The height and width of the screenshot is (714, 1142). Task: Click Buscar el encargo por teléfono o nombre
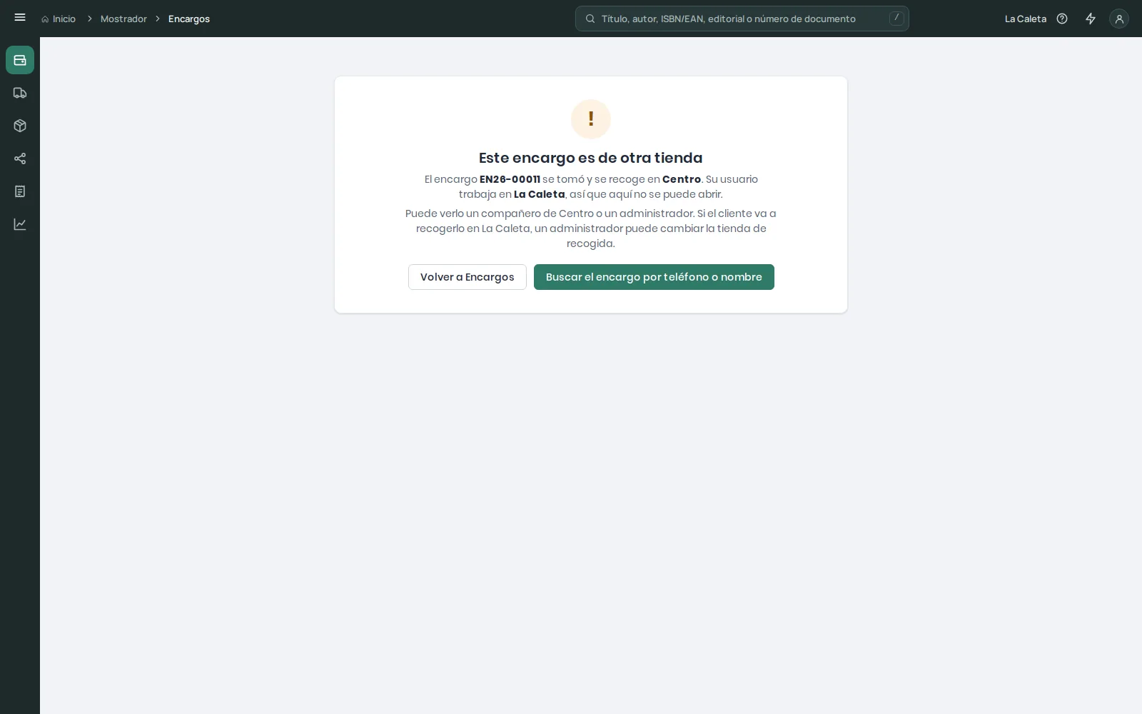click(x=654, y=277)
